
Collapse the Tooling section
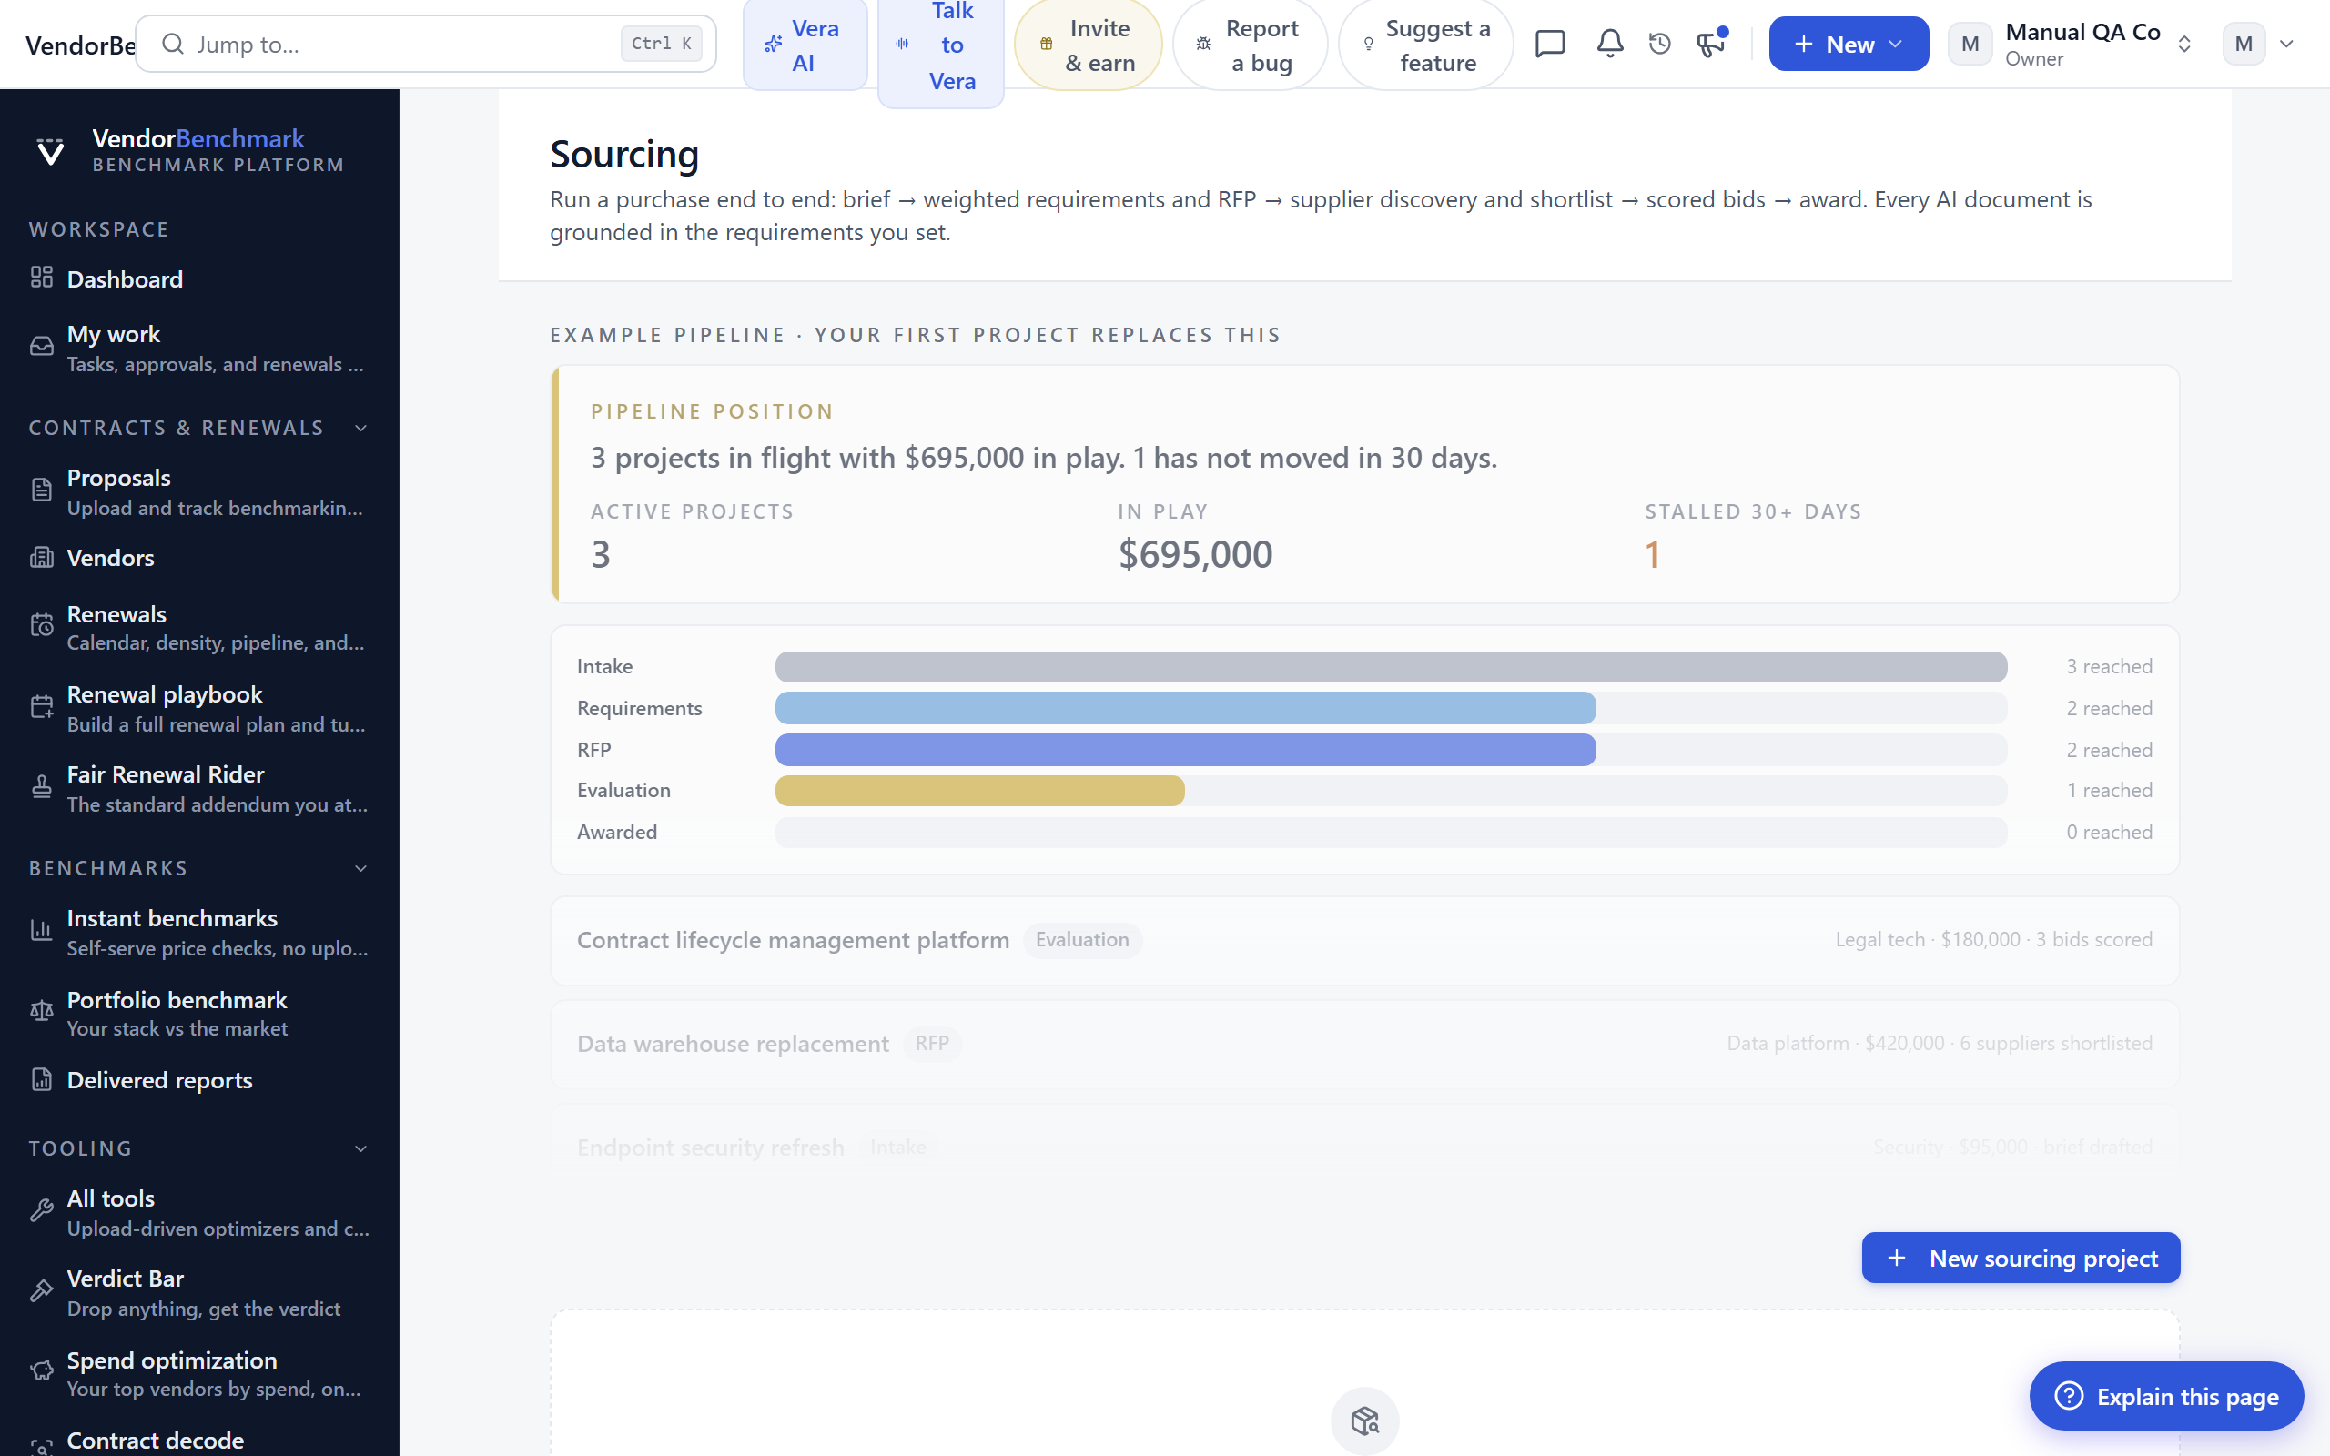[361, 1148]
